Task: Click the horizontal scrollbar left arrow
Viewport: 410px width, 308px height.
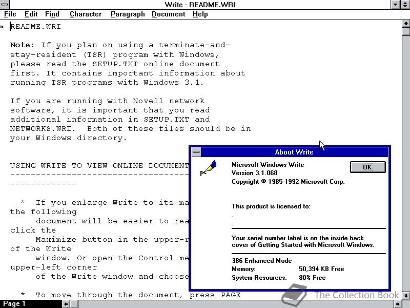Action: [x=66, y=304]
